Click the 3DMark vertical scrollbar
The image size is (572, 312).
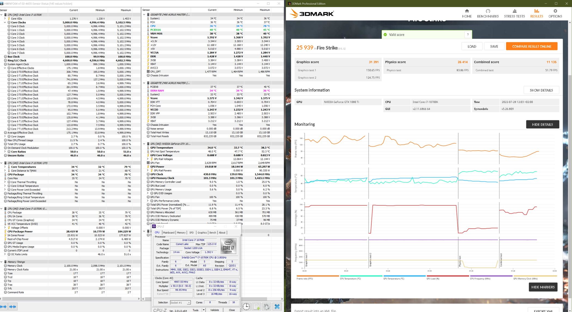570,187
